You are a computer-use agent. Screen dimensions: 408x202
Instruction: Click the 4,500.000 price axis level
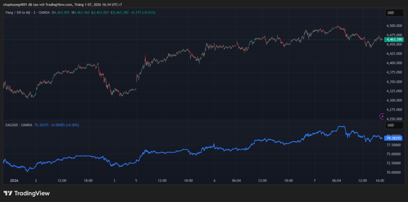click(x=394, y=26)
